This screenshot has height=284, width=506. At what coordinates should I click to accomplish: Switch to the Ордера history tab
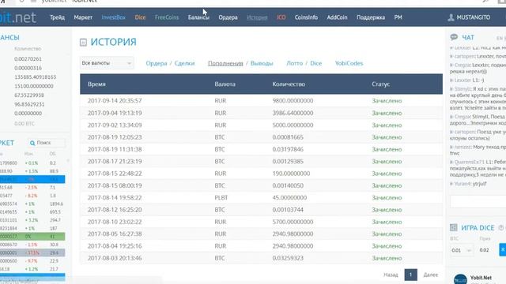tap(157, 63)
